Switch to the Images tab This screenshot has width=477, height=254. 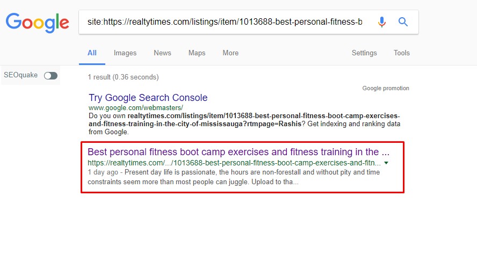point(125,53)
